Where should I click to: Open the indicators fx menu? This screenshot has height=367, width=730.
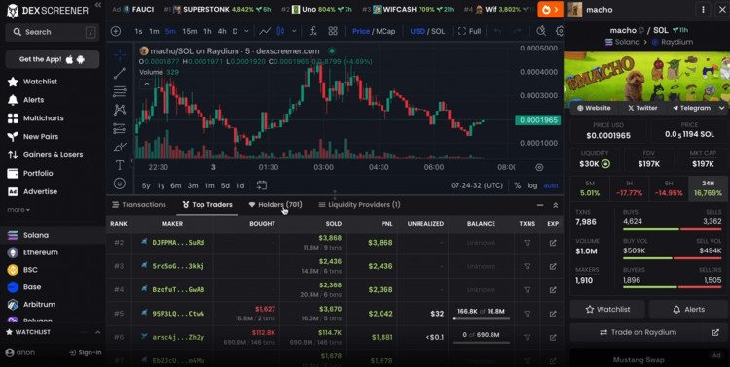click(313, 31)
